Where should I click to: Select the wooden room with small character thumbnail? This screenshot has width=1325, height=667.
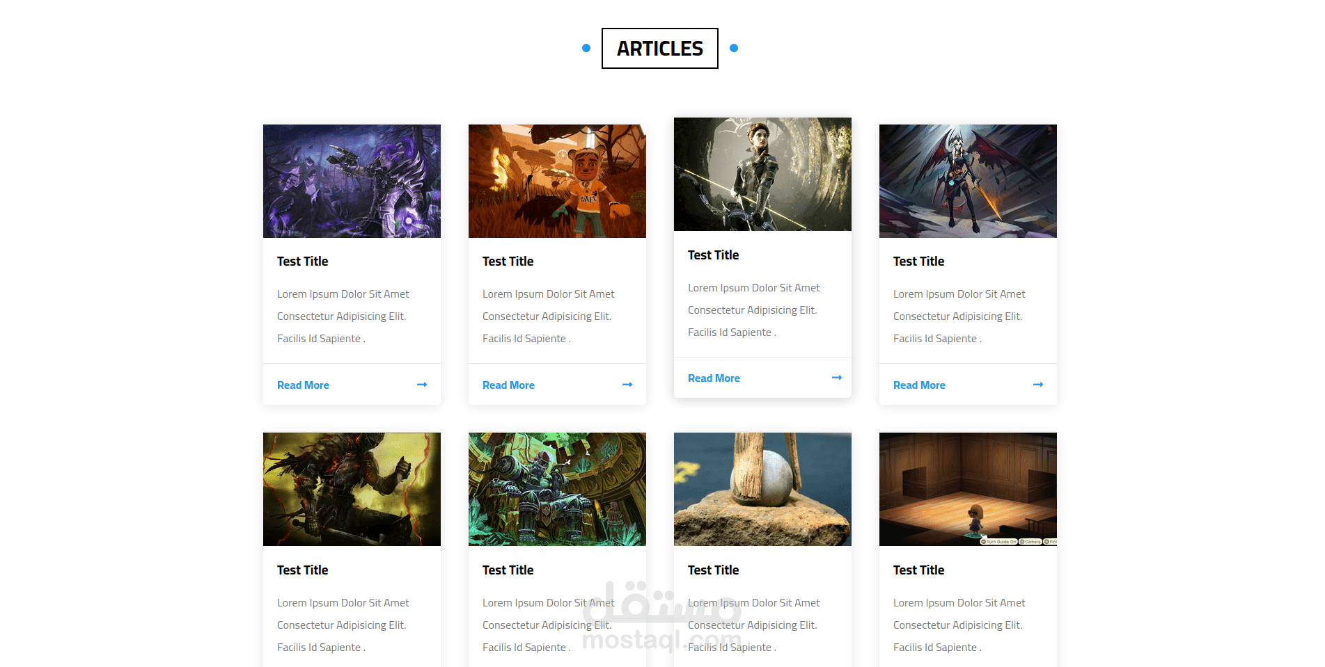[x=968, y=489]
